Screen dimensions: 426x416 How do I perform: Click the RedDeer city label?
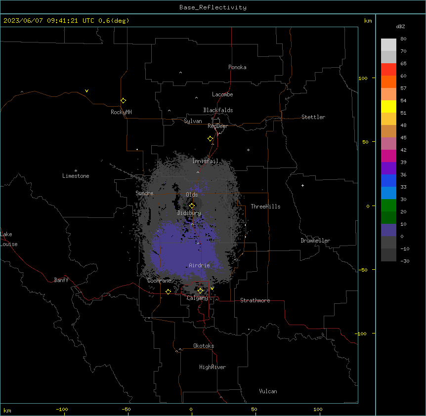tap(217, 126)
